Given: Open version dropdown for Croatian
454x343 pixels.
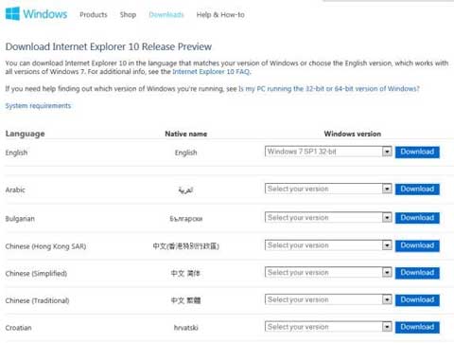Looking at the screenshot, I should pyautogui.click(x=328, y=327).
